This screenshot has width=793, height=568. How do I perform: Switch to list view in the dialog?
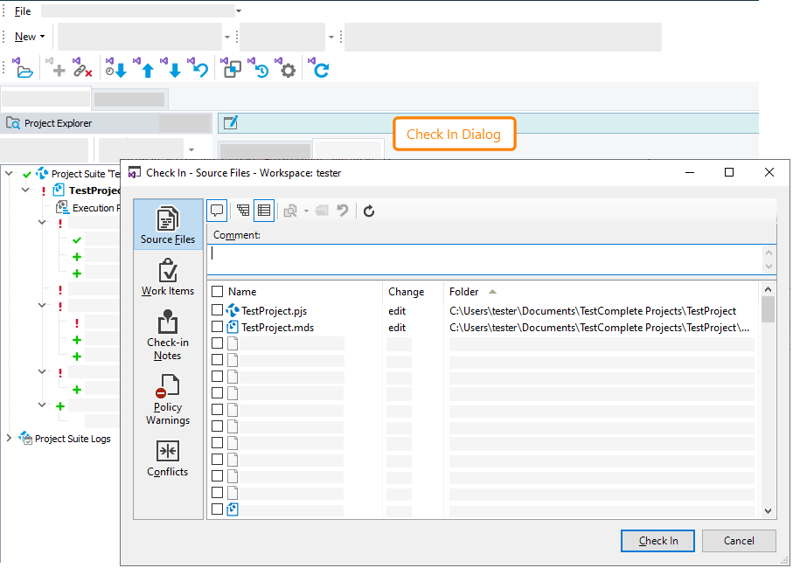264,210
